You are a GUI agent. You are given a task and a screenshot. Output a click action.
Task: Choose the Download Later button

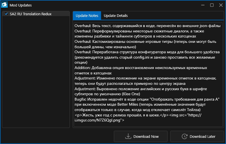[x=198, y=136]
